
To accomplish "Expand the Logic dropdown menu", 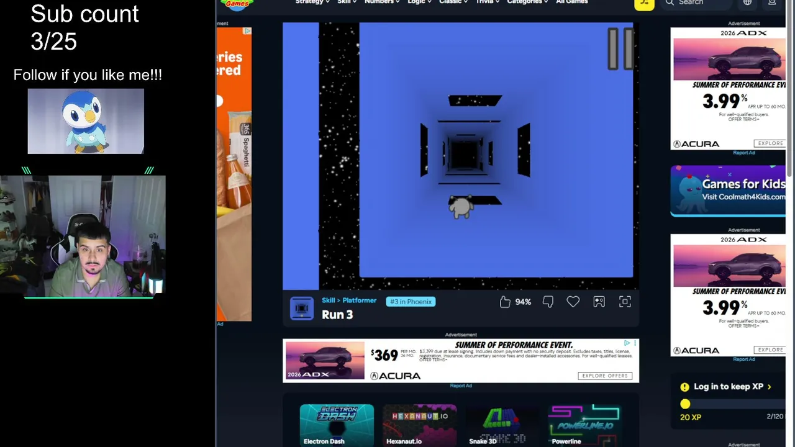I will (x=419, y=2).
